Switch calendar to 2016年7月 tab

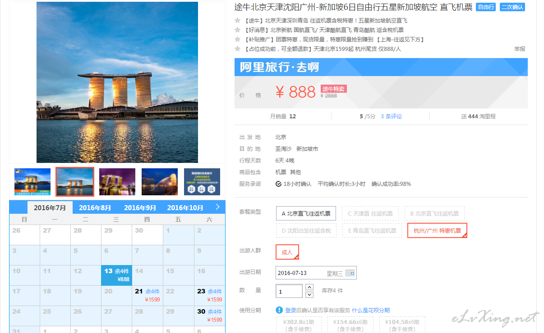[50, 207]
